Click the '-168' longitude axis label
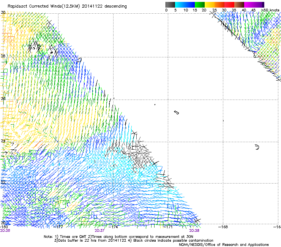 223,227
